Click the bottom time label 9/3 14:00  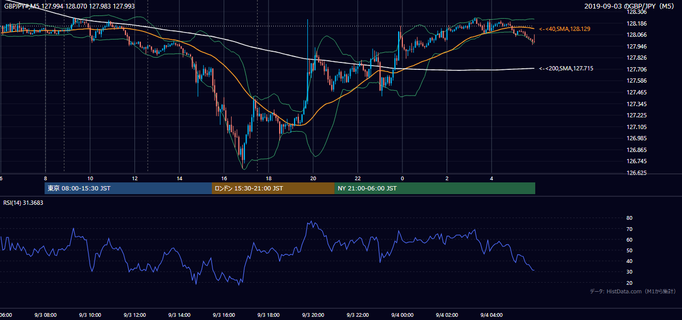(179, 315)
